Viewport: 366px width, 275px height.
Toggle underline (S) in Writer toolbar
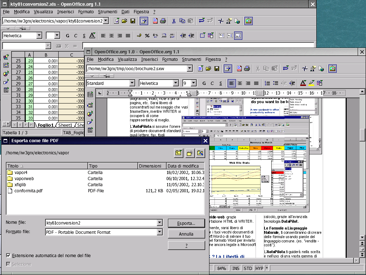point(221,83)
